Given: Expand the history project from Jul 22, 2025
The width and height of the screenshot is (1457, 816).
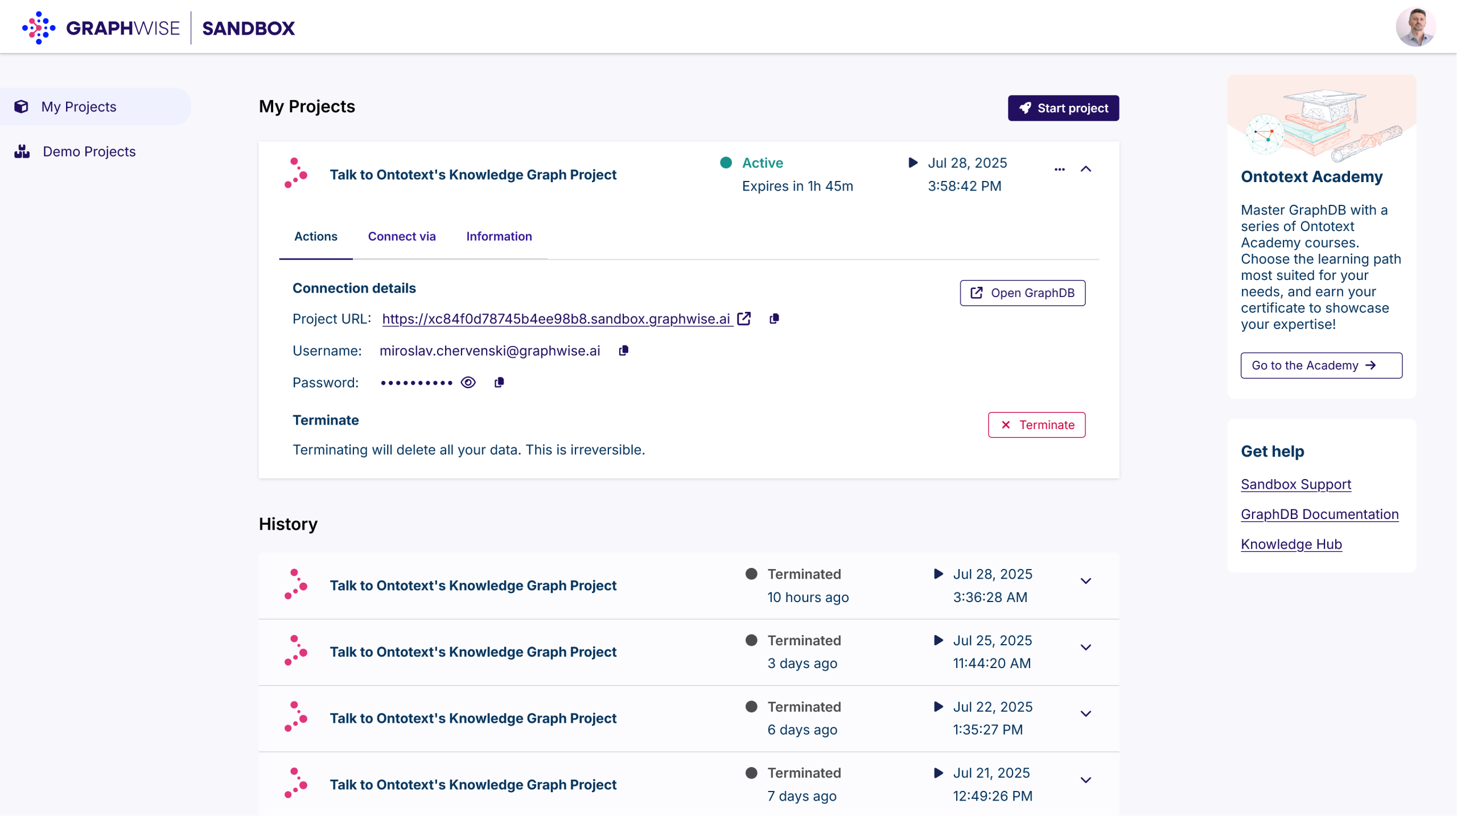Looking at the screenshot, I should [x=1086, y=714].
